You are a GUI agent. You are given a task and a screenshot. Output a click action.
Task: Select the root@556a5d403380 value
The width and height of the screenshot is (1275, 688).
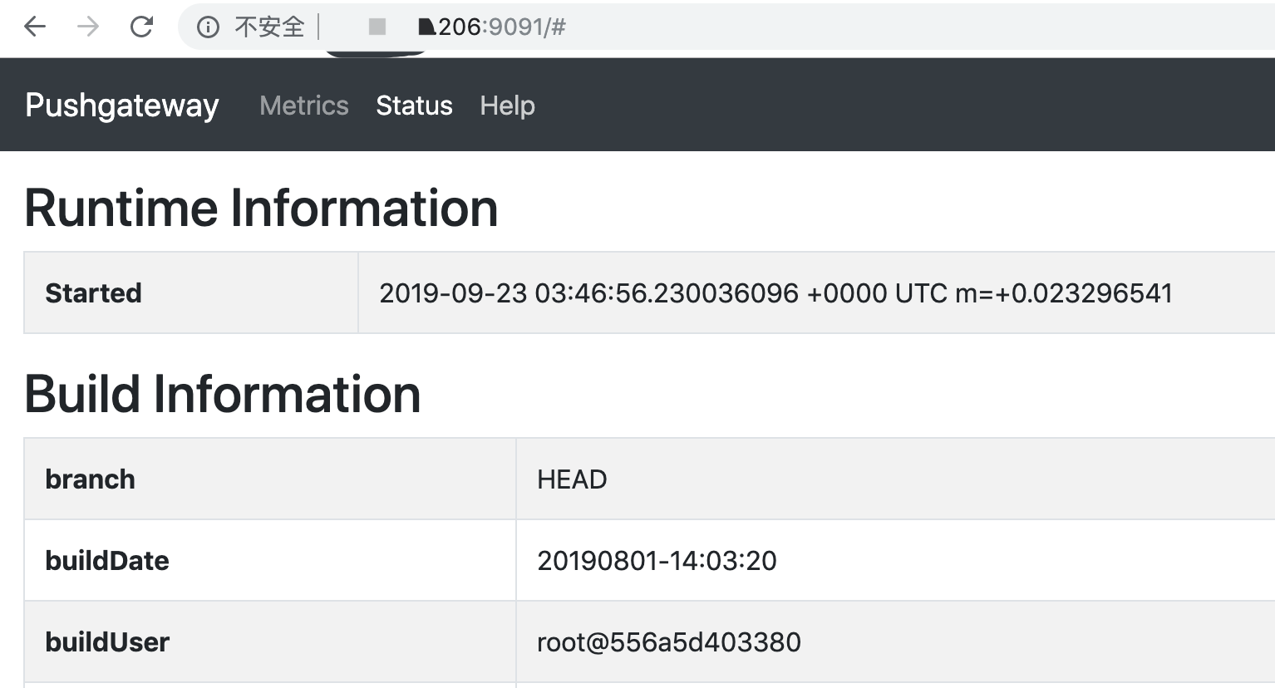669,642
